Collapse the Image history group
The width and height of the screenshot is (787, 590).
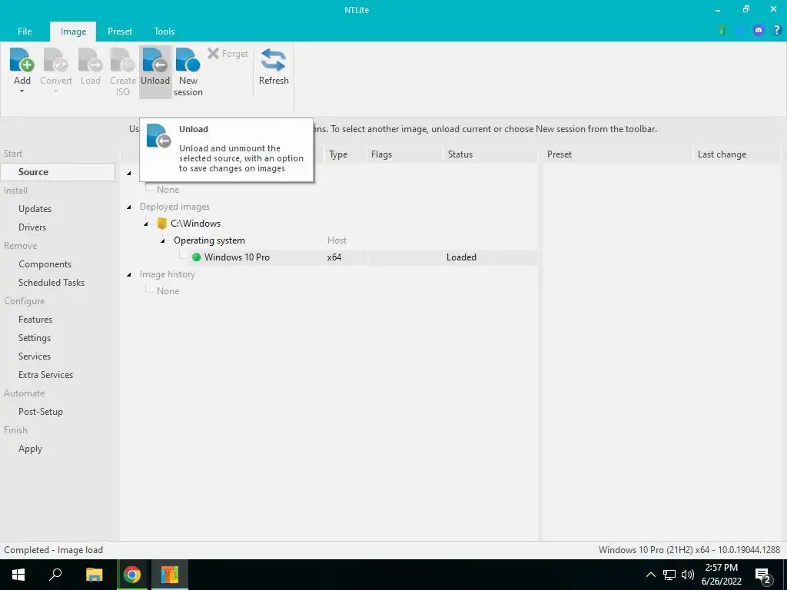click(x=129, y=274)
